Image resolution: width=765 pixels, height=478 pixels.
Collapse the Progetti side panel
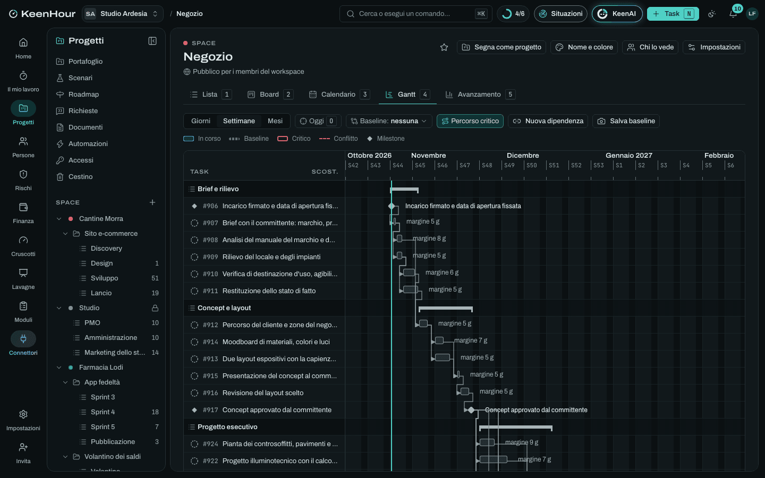[152, 41]
